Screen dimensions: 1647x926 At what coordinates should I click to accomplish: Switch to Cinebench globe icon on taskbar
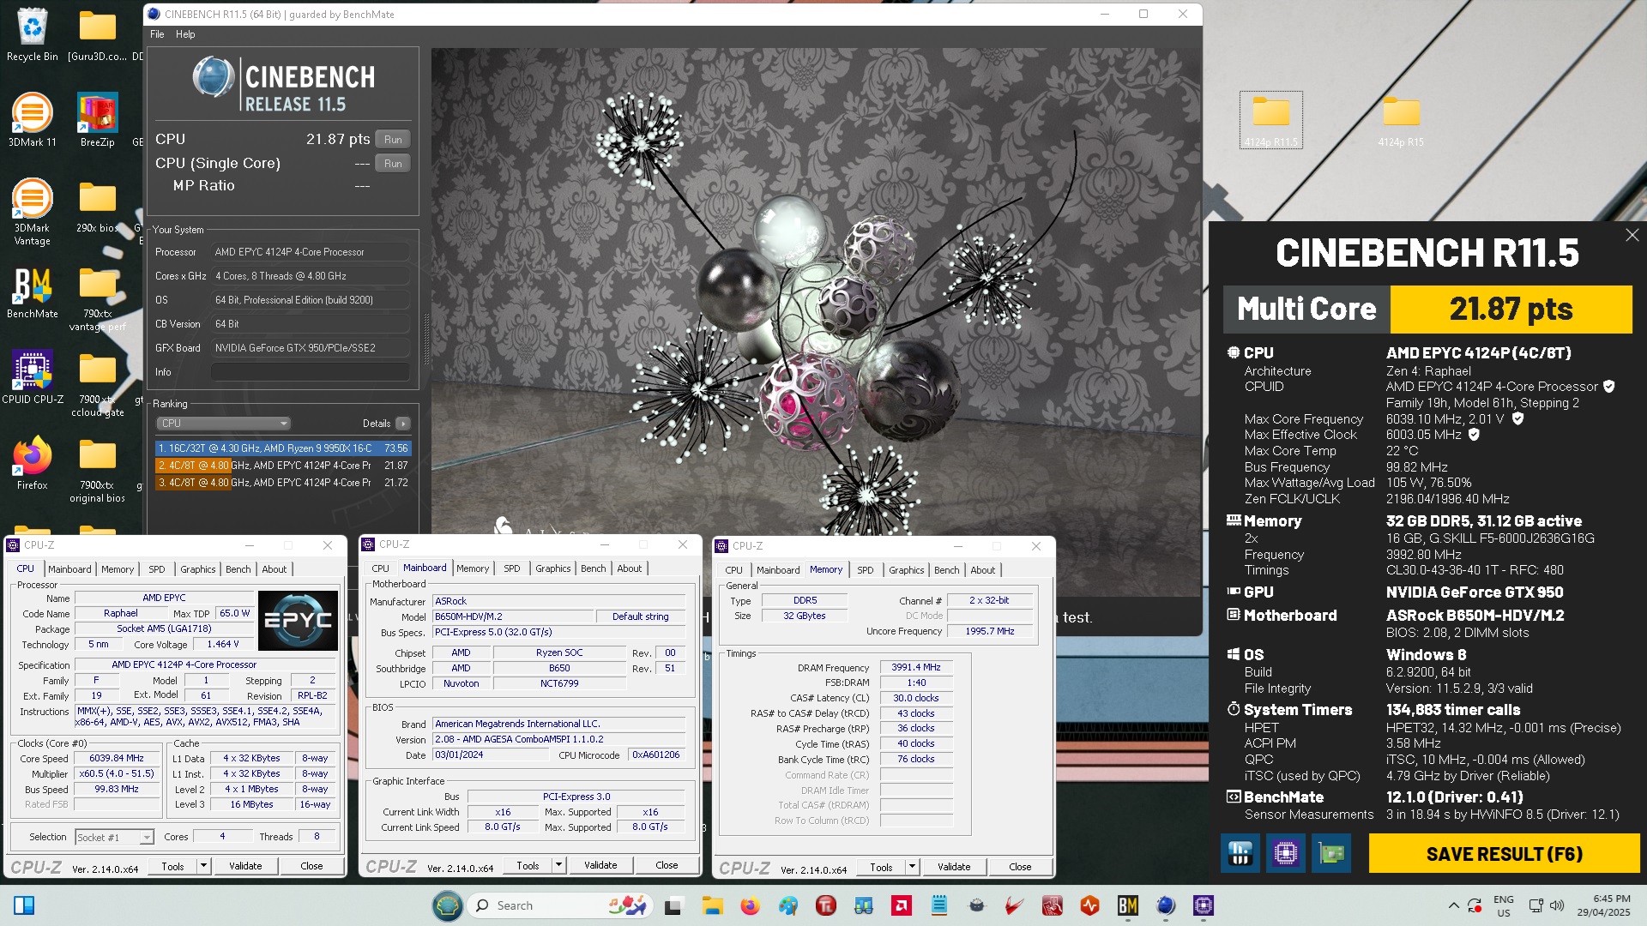coord(1165,905)
